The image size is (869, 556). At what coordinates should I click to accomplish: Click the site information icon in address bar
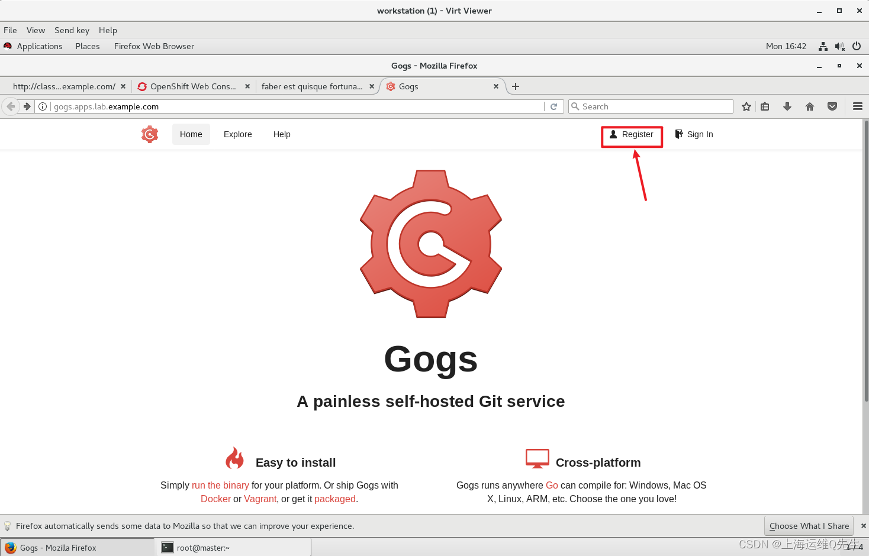pos(43,106)
